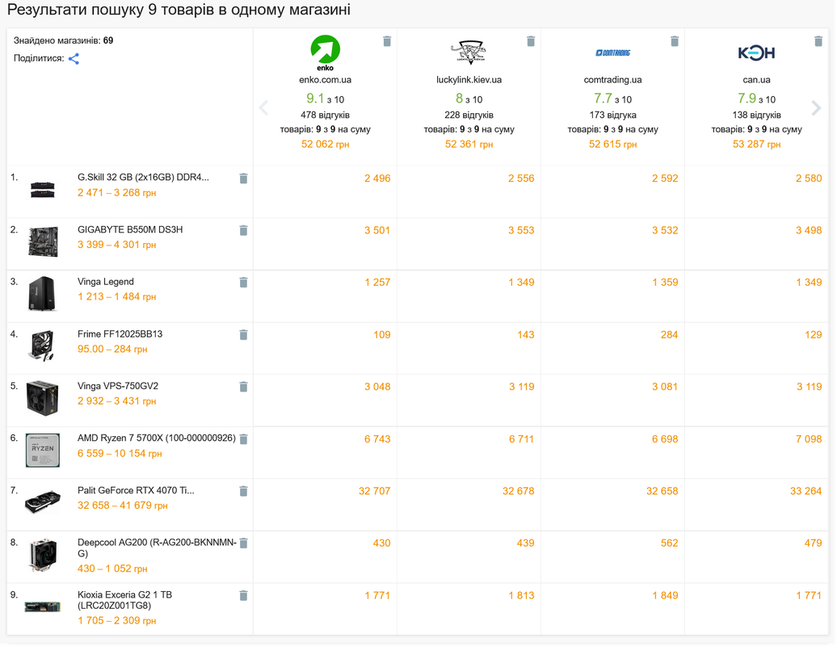Open the luckylink.kiev.ua store link
837x646 pixels.
pyautogui.click(x=469, y=80)
